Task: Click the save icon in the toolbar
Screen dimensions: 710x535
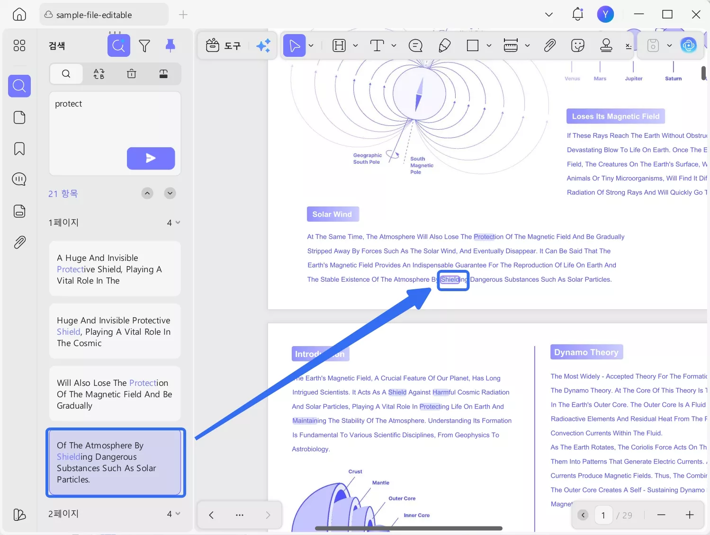Action: click(x=653, y=45)
